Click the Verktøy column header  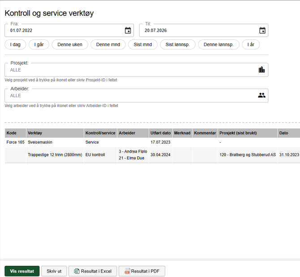coord(55,133)
